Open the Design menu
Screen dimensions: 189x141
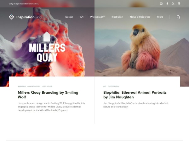point(69,17)
